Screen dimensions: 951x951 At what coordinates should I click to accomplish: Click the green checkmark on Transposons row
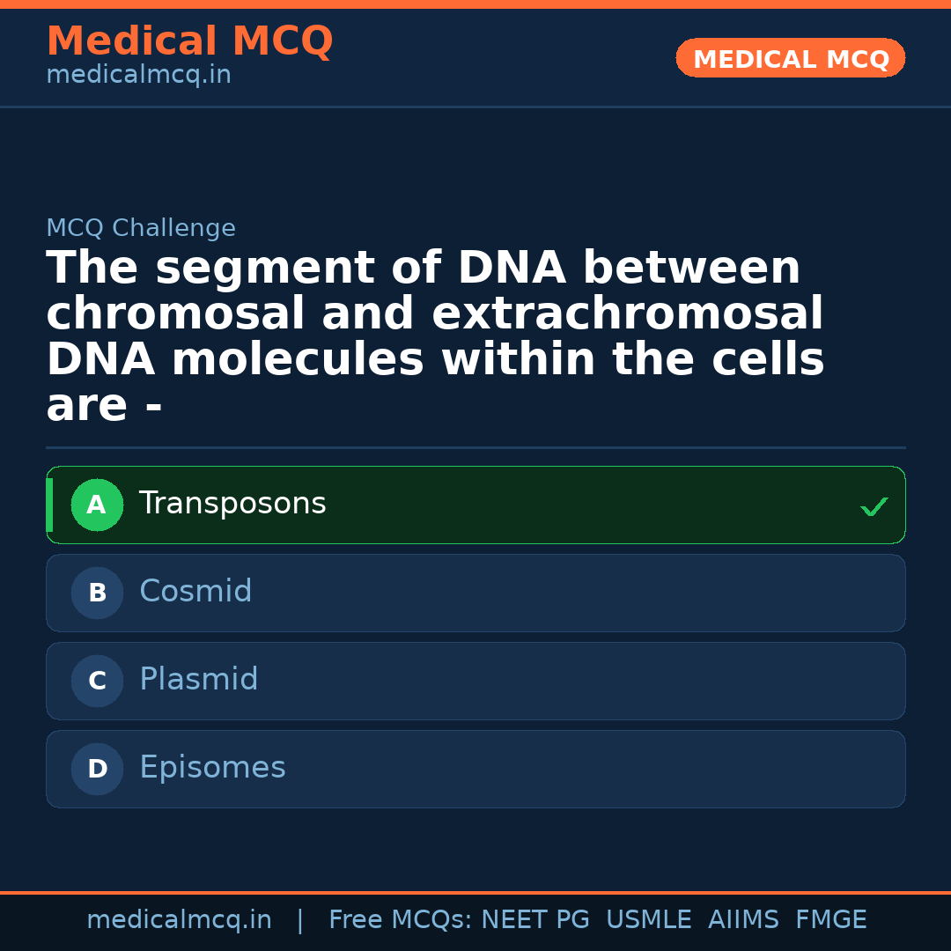click(x=874, y=506)
